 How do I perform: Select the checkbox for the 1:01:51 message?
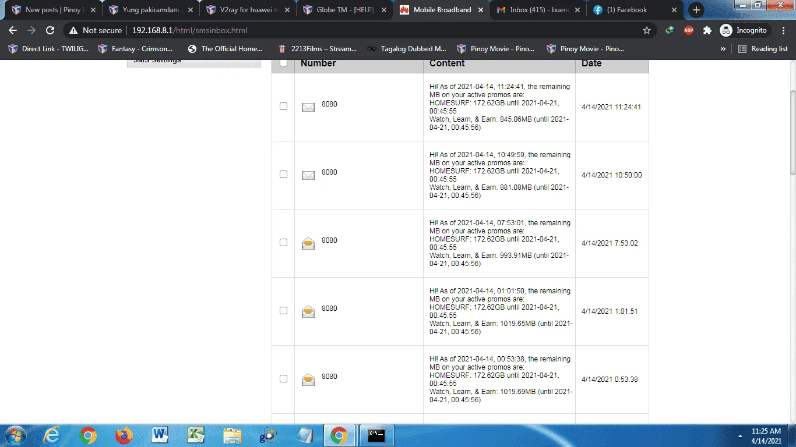pos(283,310)
